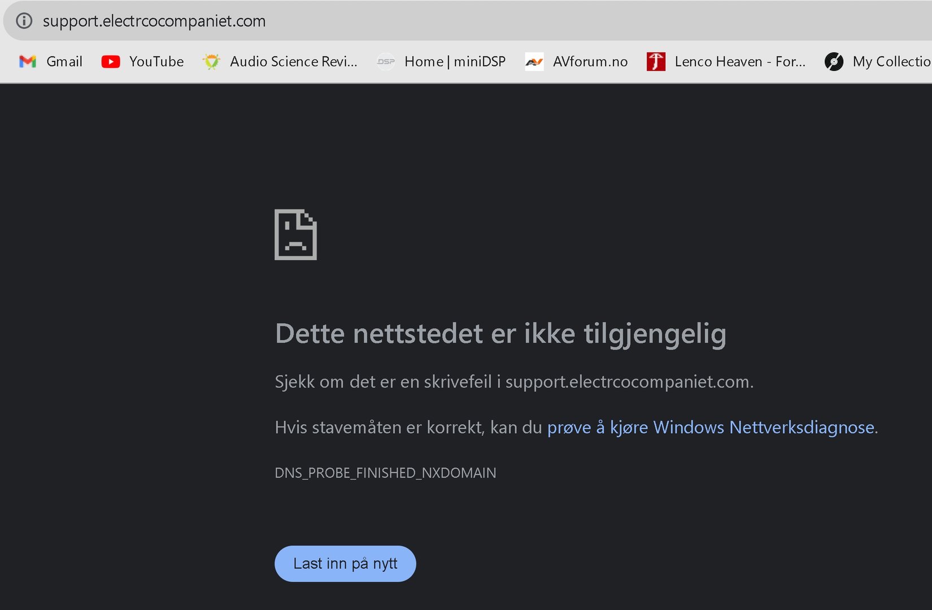Open the Gmail bookmark icon
This screenshot has width=932, height=610.
[28, 62]
